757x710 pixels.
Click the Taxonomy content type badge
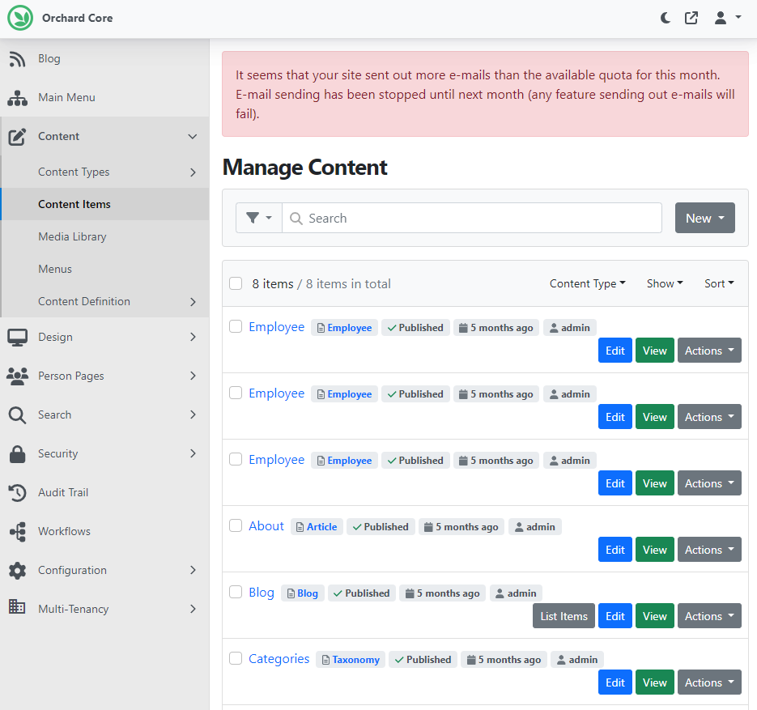click(351, 660)
